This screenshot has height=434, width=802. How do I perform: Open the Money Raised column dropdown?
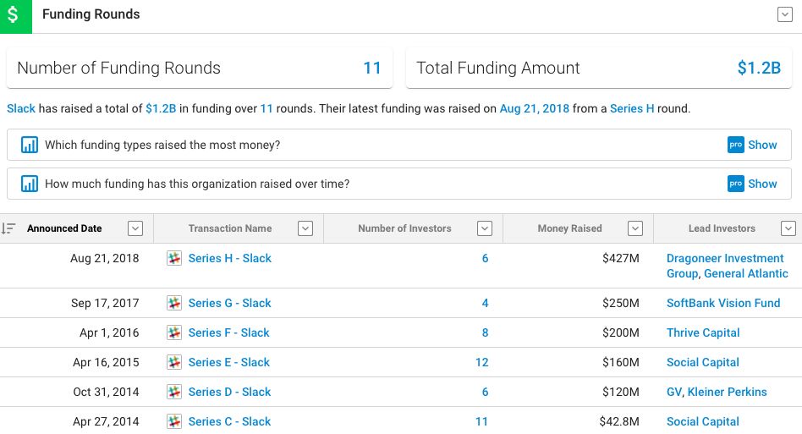click(634, 228)
